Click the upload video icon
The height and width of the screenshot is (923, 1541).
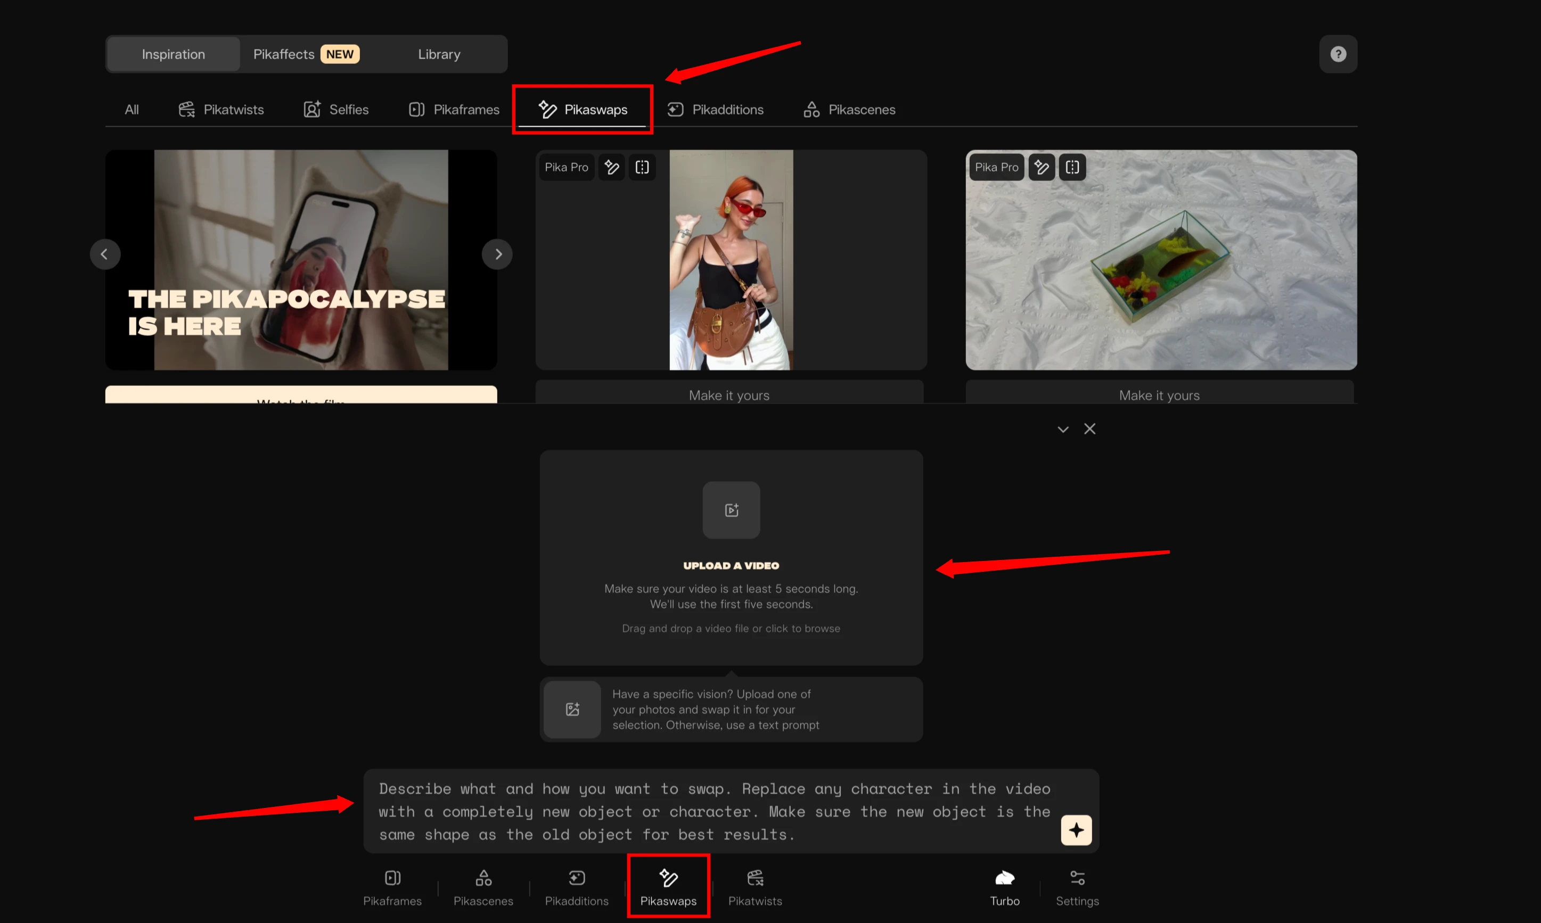(731, 510)
